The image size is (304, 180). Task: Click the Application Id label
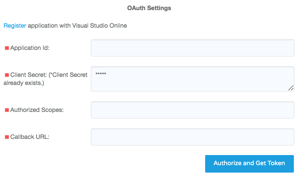30,48
